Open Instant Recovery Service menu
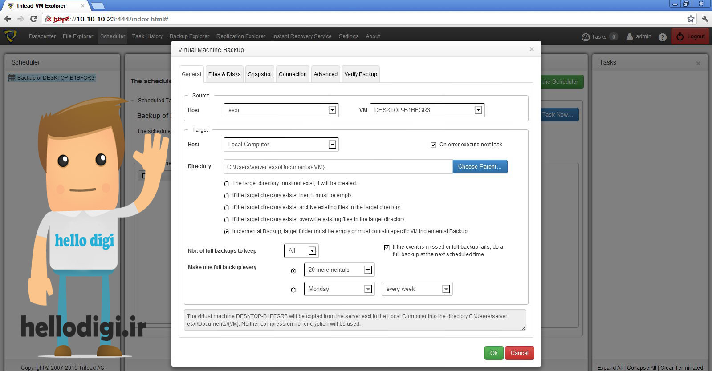The width and height of the screenshot is (712, 371). [x=302, y=36]
